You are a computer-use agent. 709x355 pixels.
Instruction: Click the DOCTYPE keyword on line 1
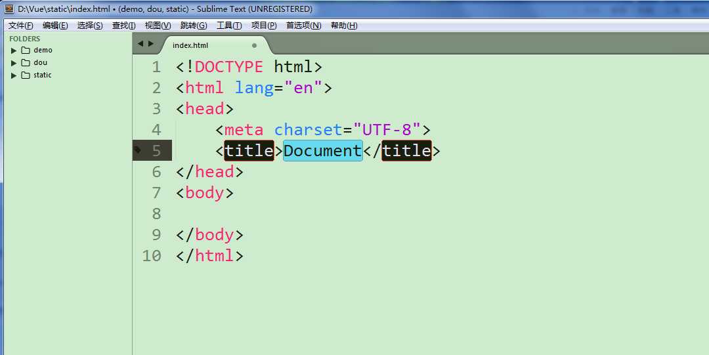point(229,67)
